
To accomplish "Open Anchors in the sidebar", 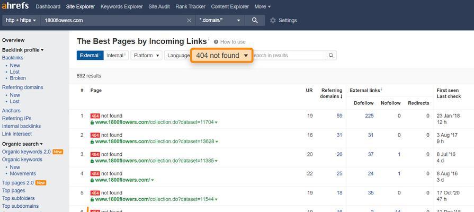I will [x=11, y=111].
